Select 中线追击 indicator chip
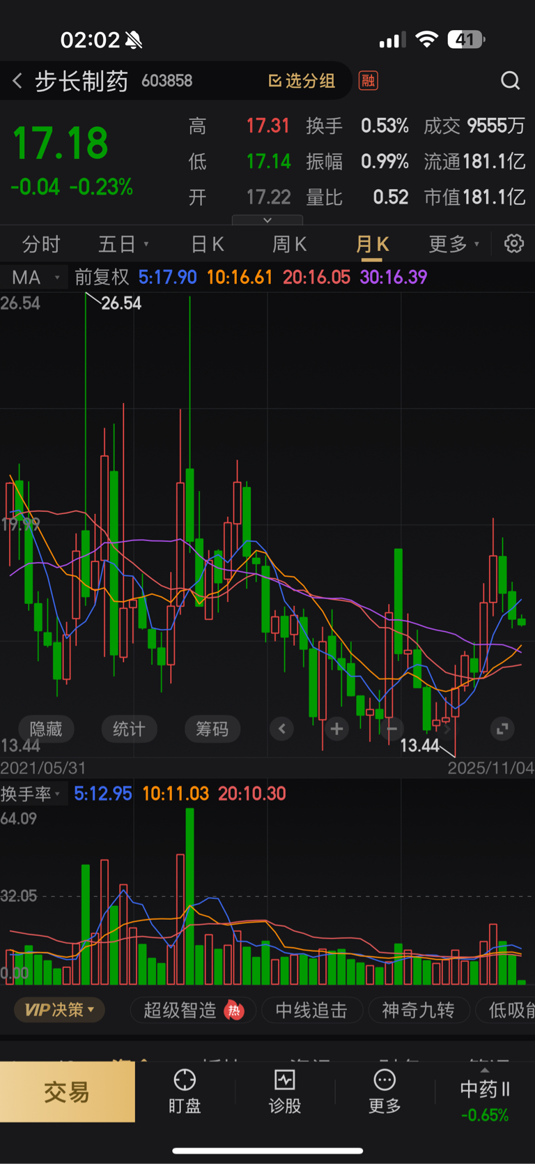The width and height of the screenshot is (535, 1164). pyautogui.click(x=311, y=1010)
